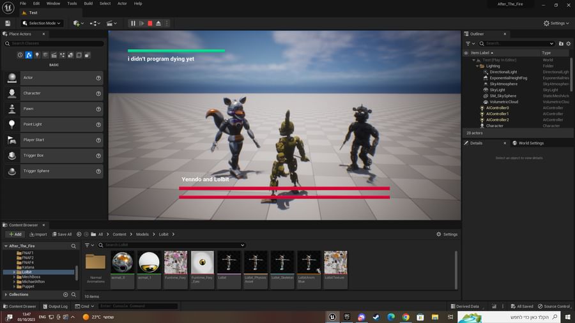This screenshot has height=323, width=575.
Task: Select the Lights category in Place Actors
Action: 37,55
